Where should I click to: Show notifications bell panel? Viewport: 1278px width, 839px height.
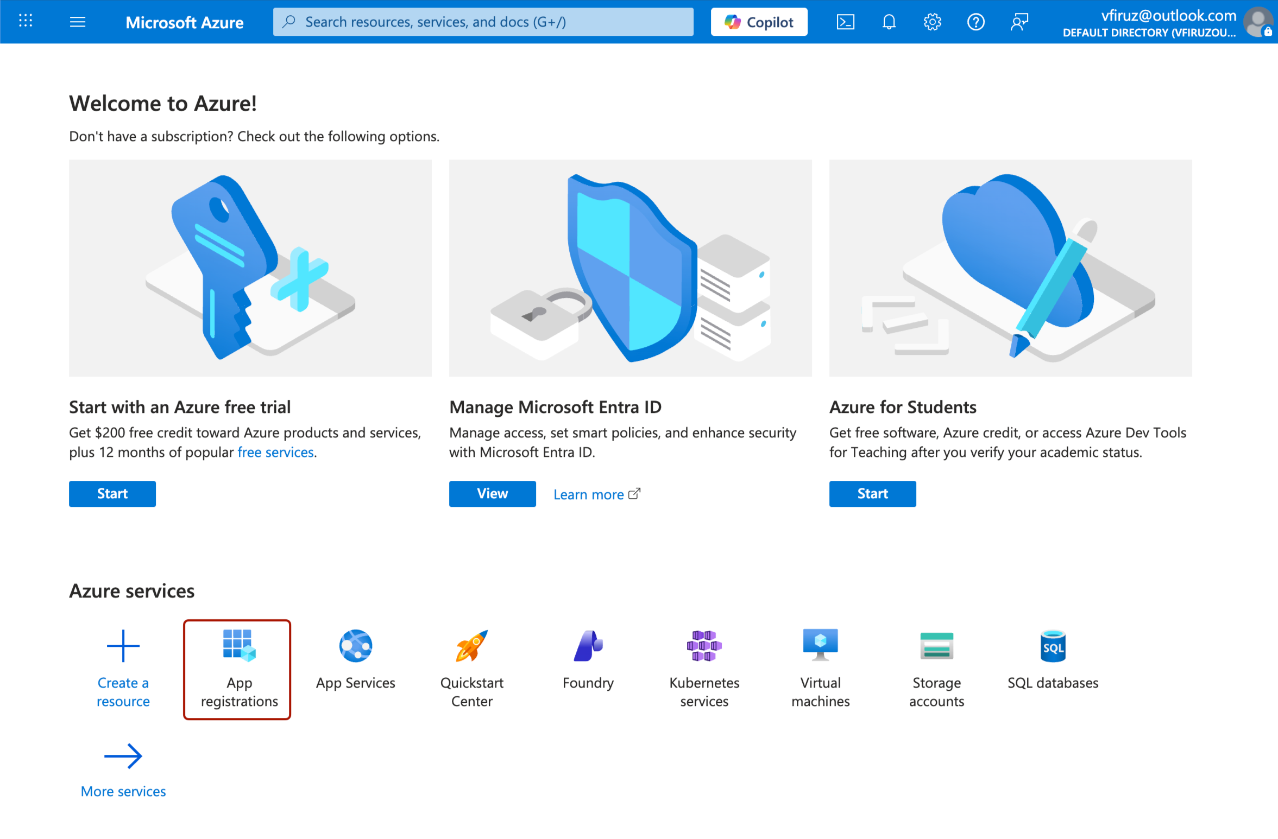(x=889, y=22)
